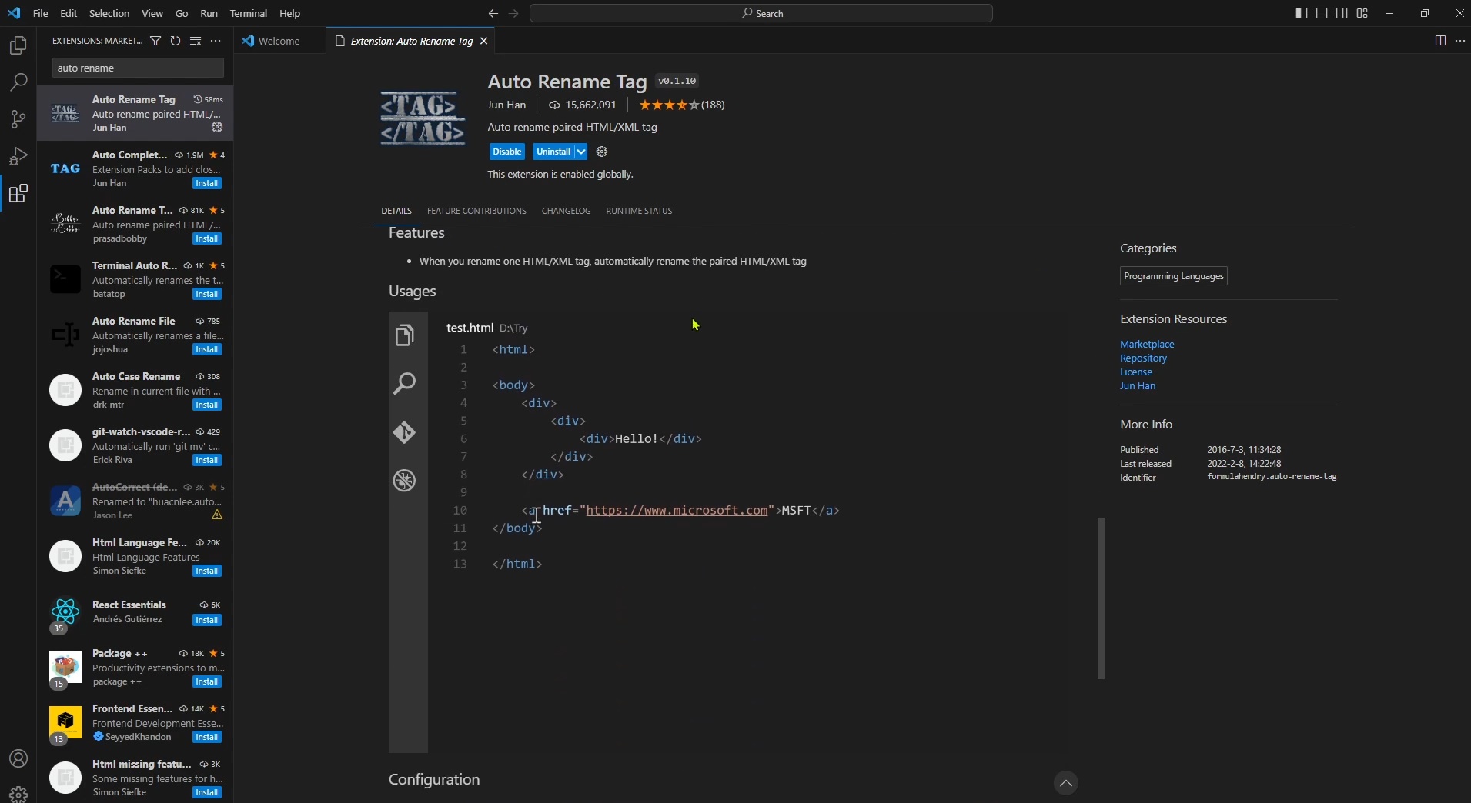The image size is (1471, 803).
Task: Disable the Auto Rename Tag extension
Action: tap(507, 152)
